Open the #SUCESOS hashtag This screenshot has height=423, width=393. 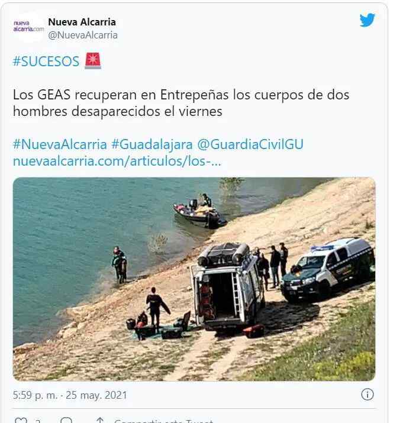pos(46,62)
